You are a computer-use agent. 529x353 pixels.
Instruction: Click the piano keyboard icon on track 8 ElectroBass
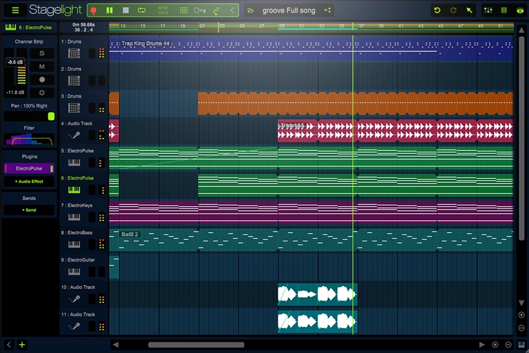tap(74, 244)
